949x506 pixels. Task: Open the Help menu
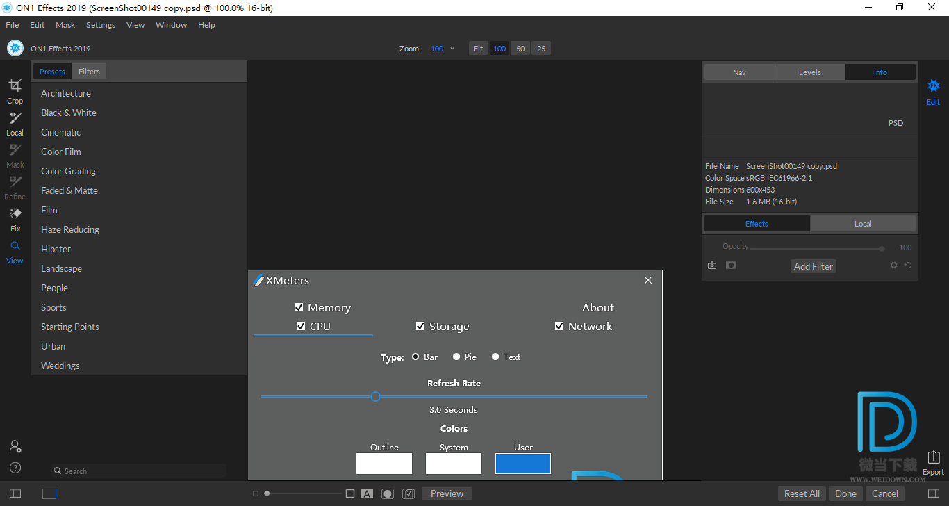[x=206, y=25]
